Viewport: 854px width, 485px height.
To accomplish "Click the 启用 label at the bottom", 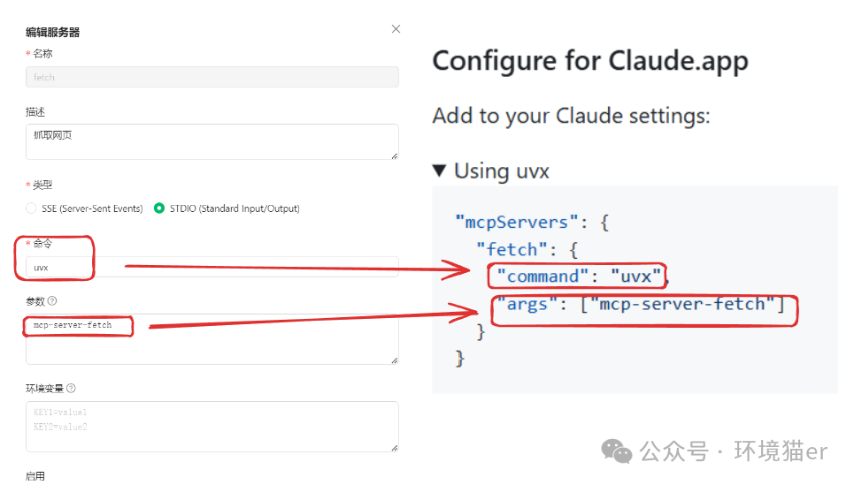I will point(35,476).
